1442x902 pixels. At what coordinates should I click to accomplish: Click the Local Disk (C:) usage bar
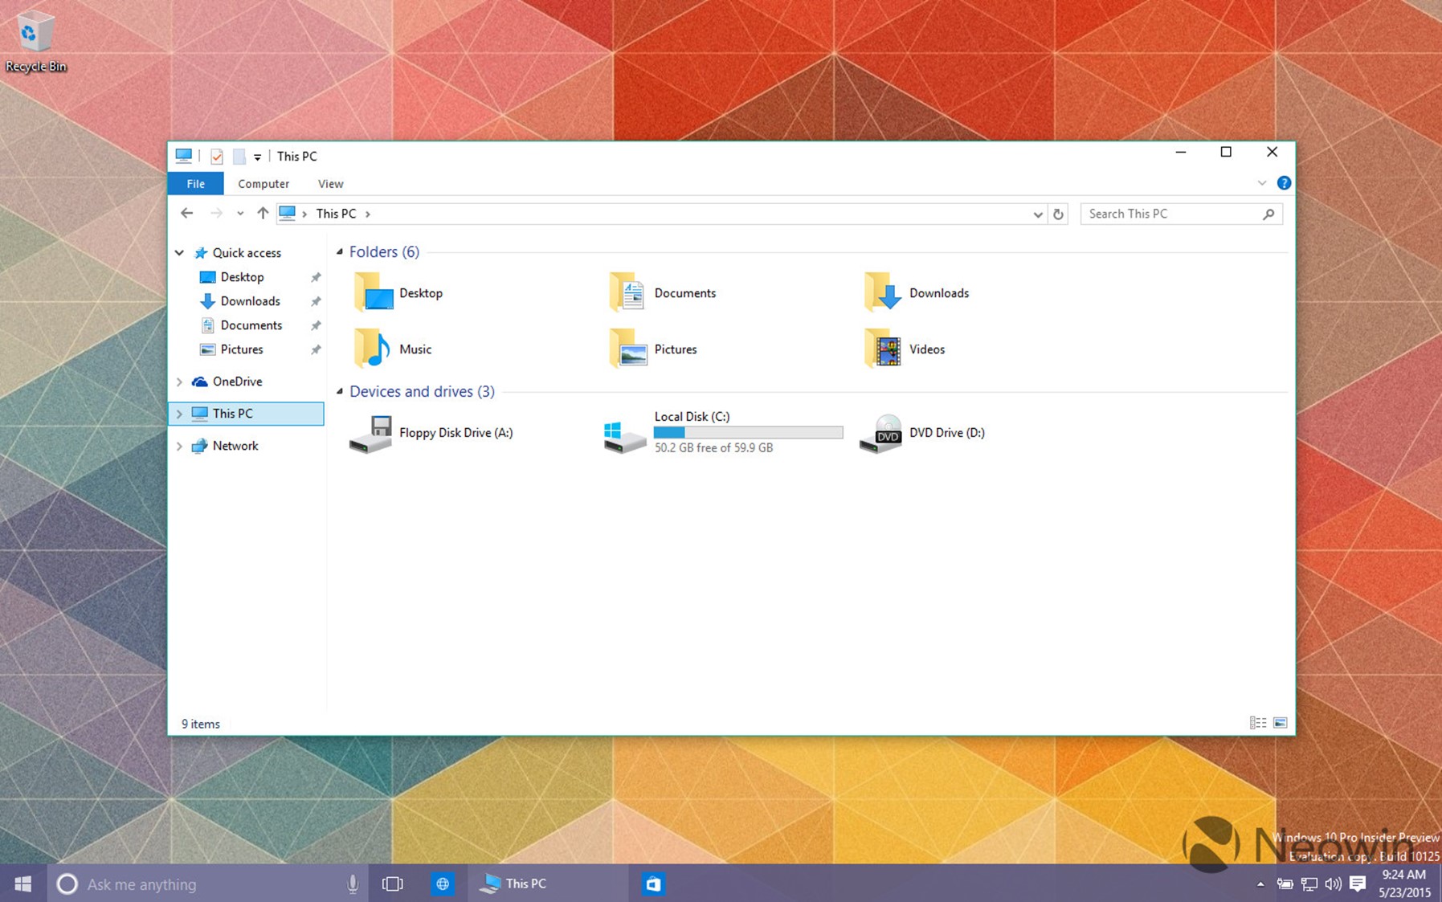click(748, 433)
